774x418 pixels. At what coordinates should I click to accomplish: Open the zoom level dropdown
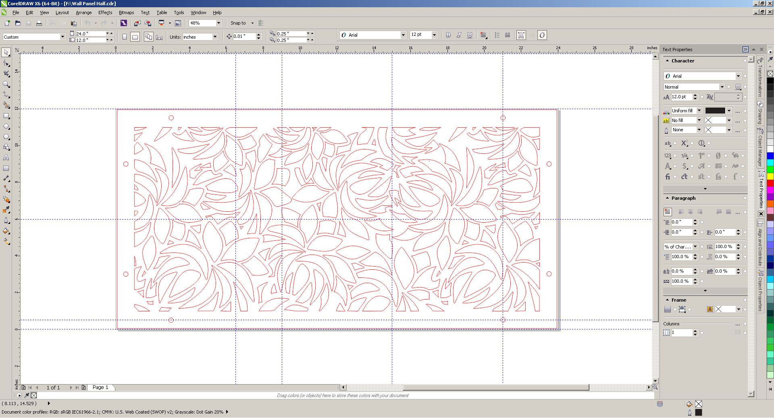tap(218, 23)
